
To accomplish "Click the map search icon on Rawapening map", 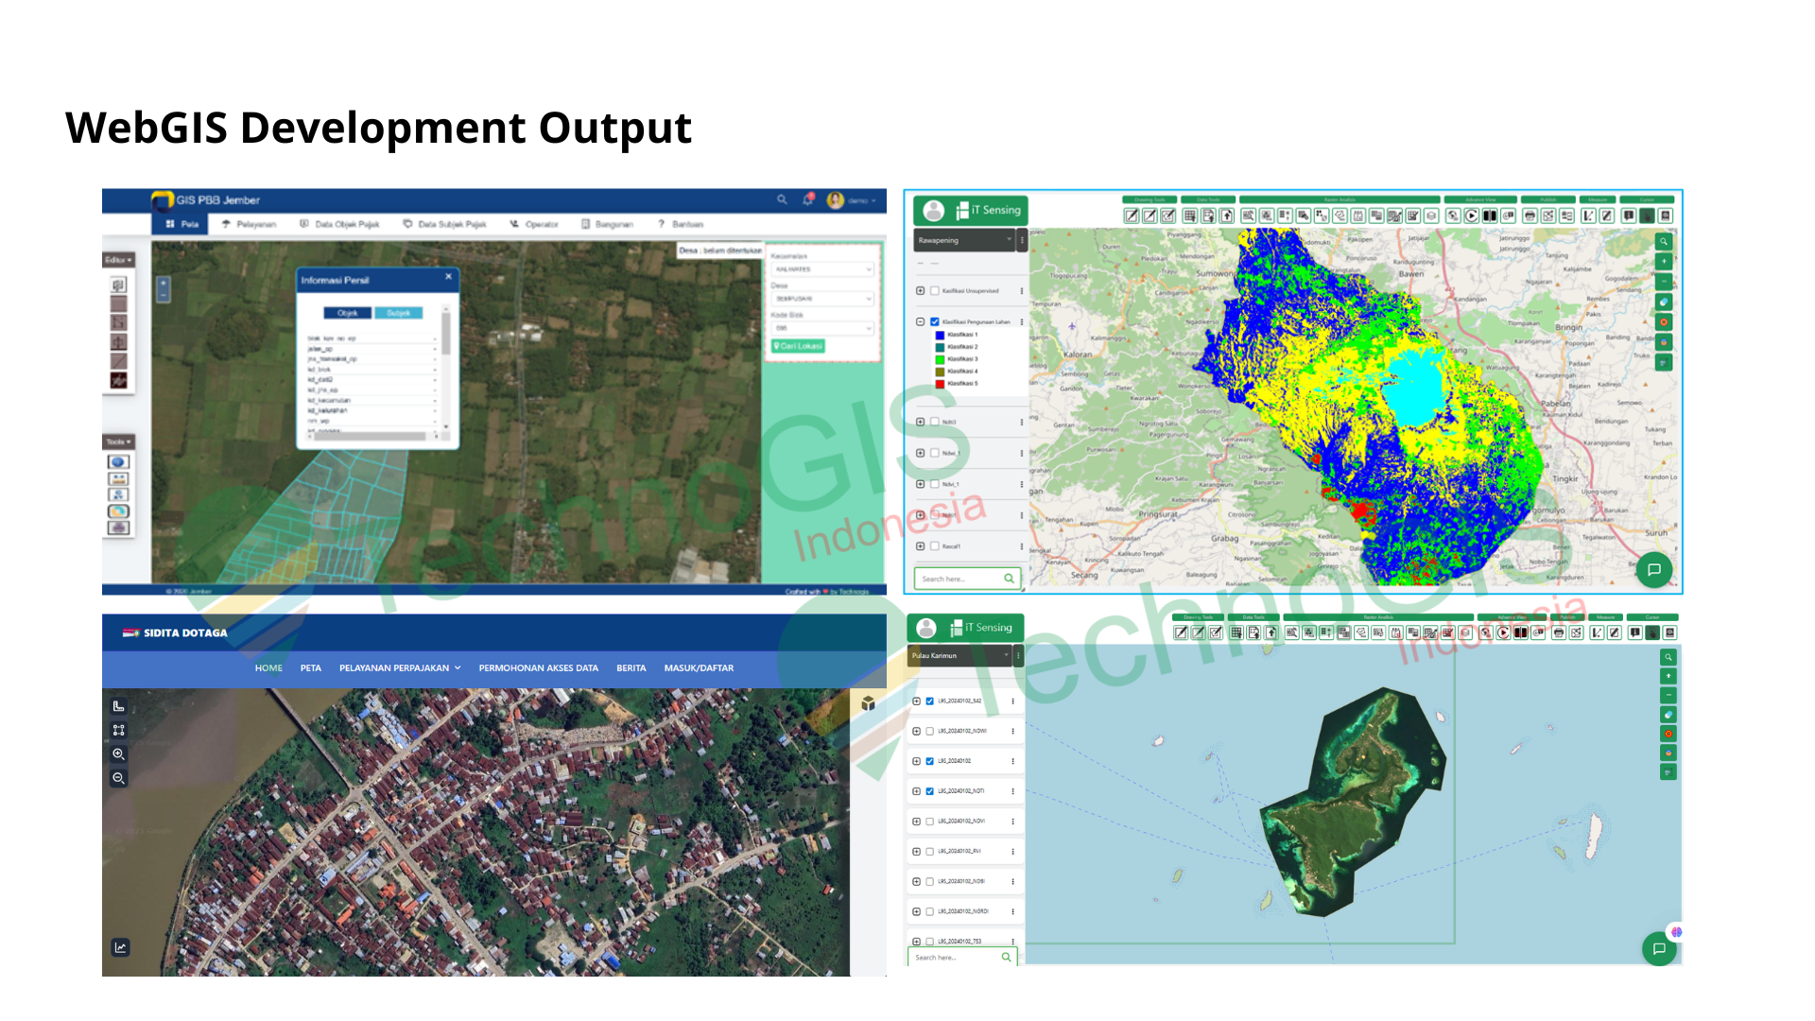I will [1664, 241].
